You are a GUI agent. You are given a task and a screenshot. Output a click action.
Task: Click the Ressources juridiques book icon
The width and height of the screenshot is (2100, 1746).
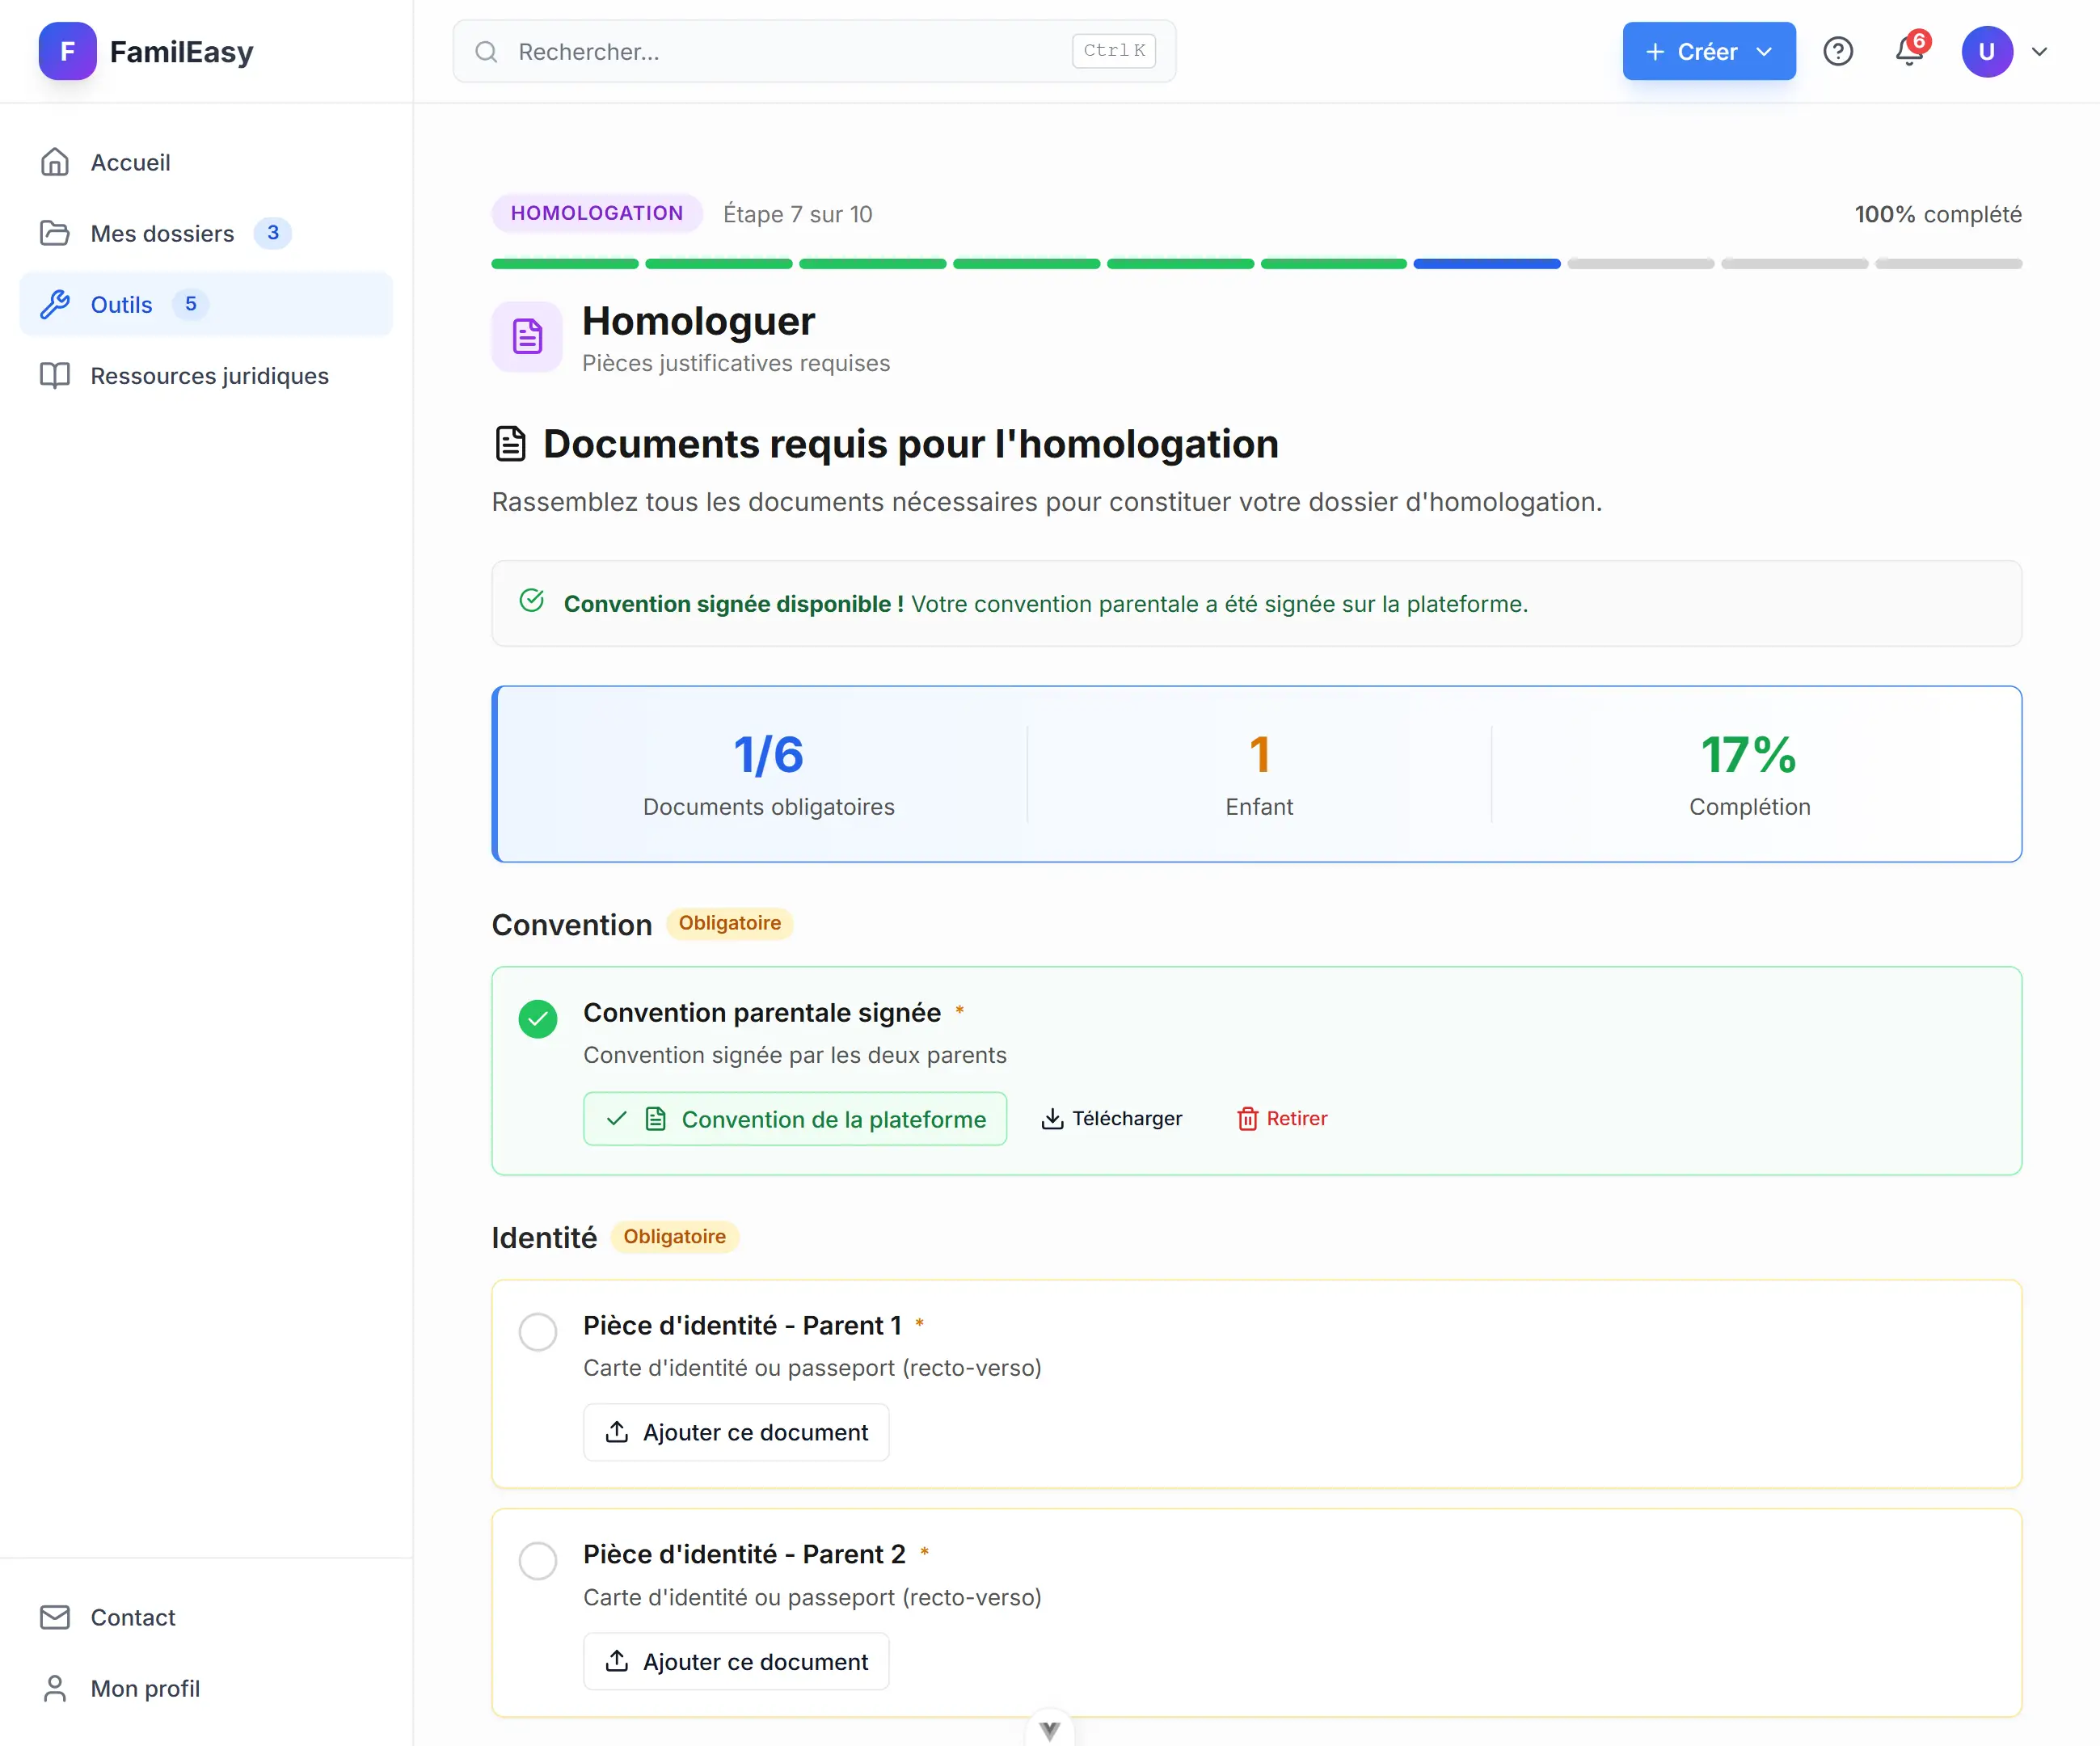point(55,375)
